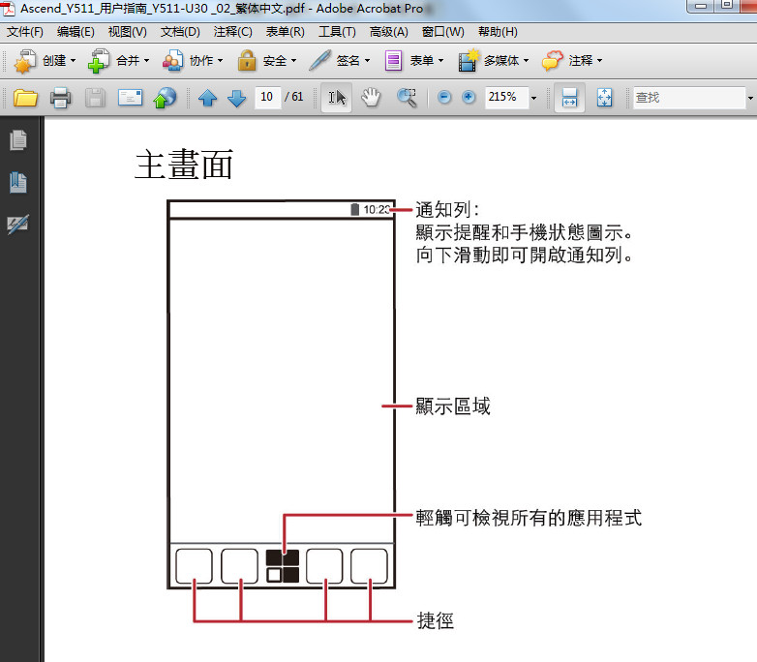Viewport: 757px width, 662px height.
Task: Click the 查找 search field
Action: (x=689, y=98)
